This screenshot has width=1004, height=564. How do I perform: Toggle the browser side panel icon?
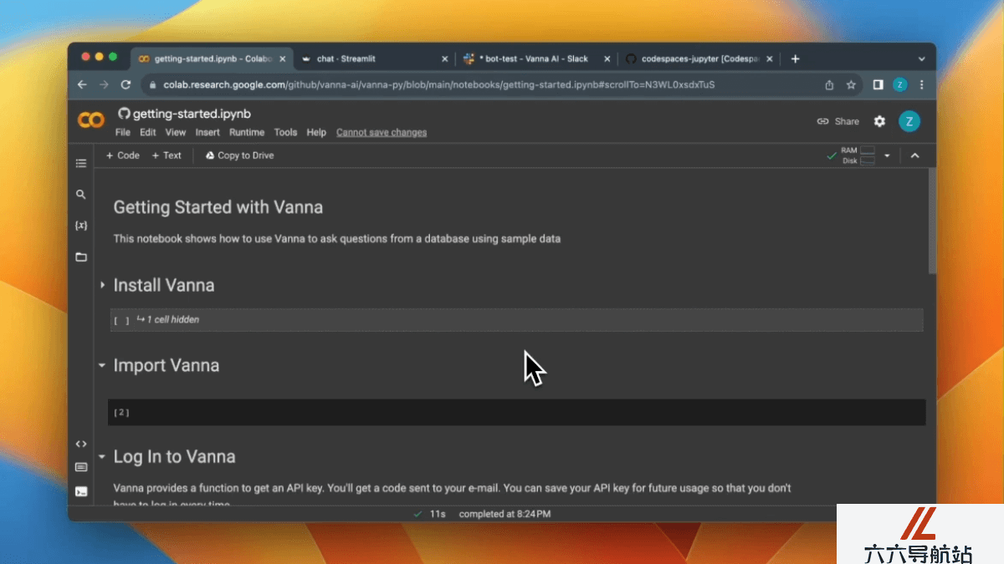point(878,84)
